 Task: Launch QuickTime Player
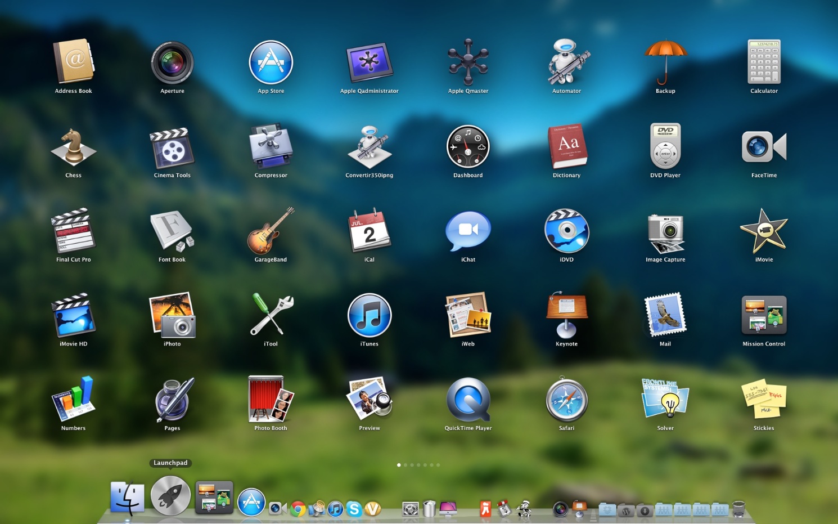click(x=468, y=400)
